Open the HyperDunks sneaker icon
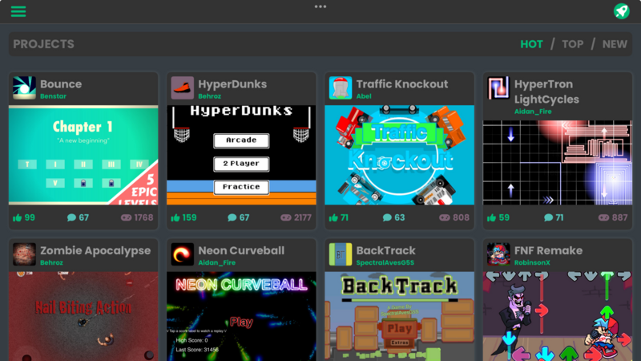Screen dimensions: 641x361 pos(183,87)
